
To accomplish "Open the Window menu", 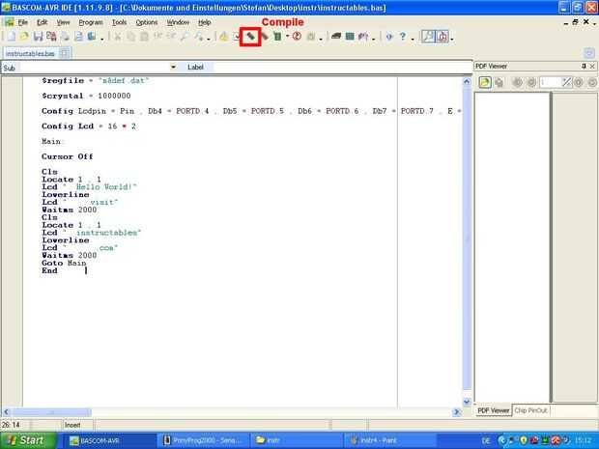I will pyautogui.click(x=178, y=22).
